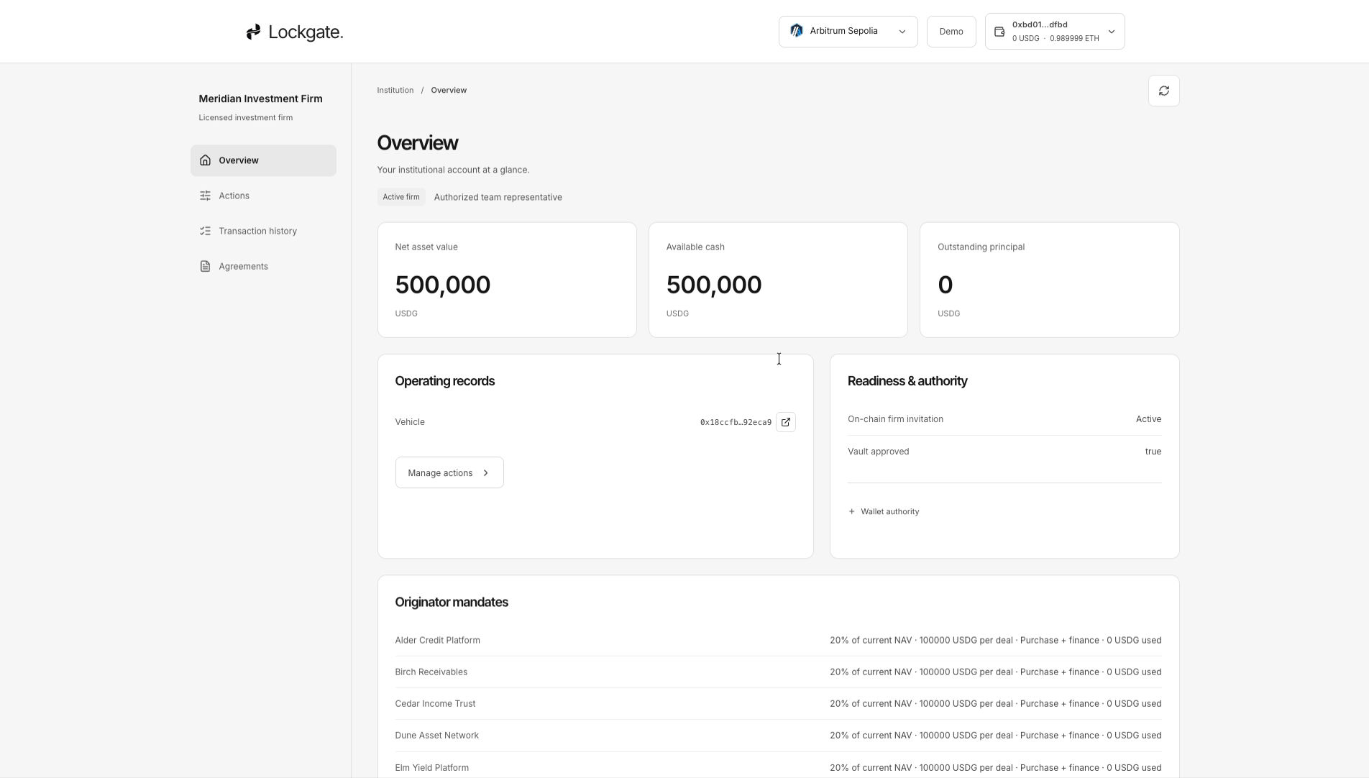Click the Demo button
Image resolution: width=1369 pixels, height=778 pixels.
pyautogui.click(x=951, y=32)
